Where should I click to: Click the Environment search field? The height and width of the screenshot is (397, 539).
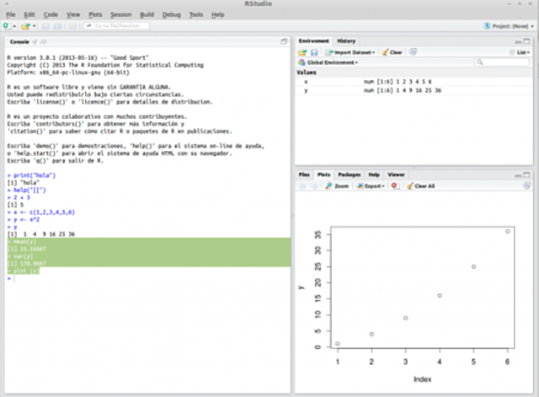point(502,62)
